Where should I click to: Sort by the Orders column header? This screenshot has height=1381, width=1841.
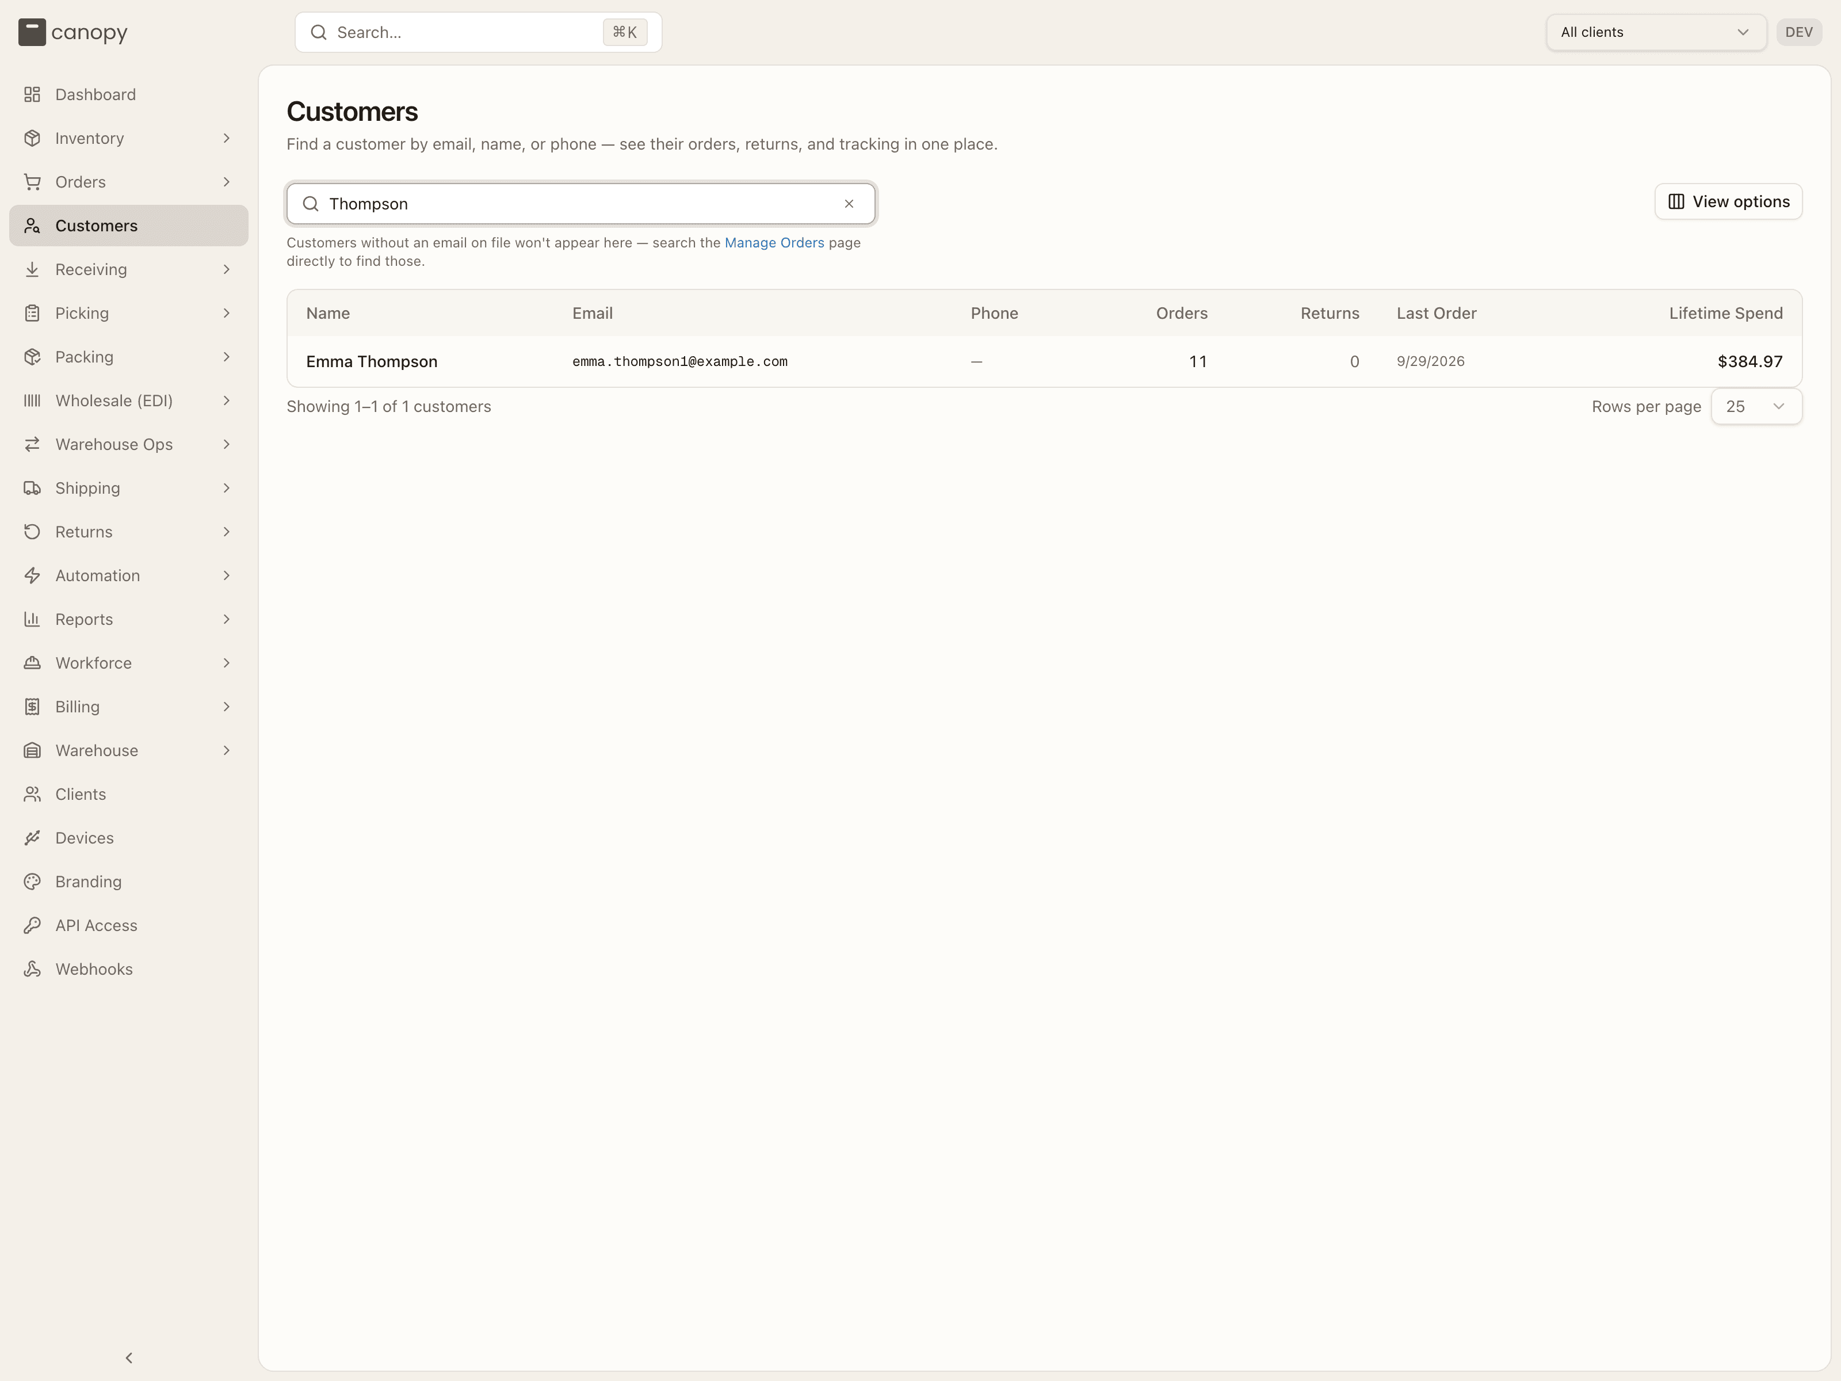coord(1181,313)
